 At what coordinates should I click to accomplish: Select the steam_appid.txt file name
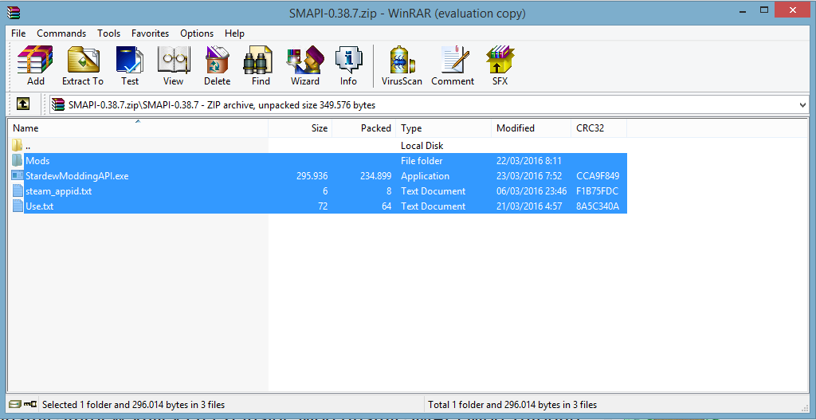(x=58, y=191)
